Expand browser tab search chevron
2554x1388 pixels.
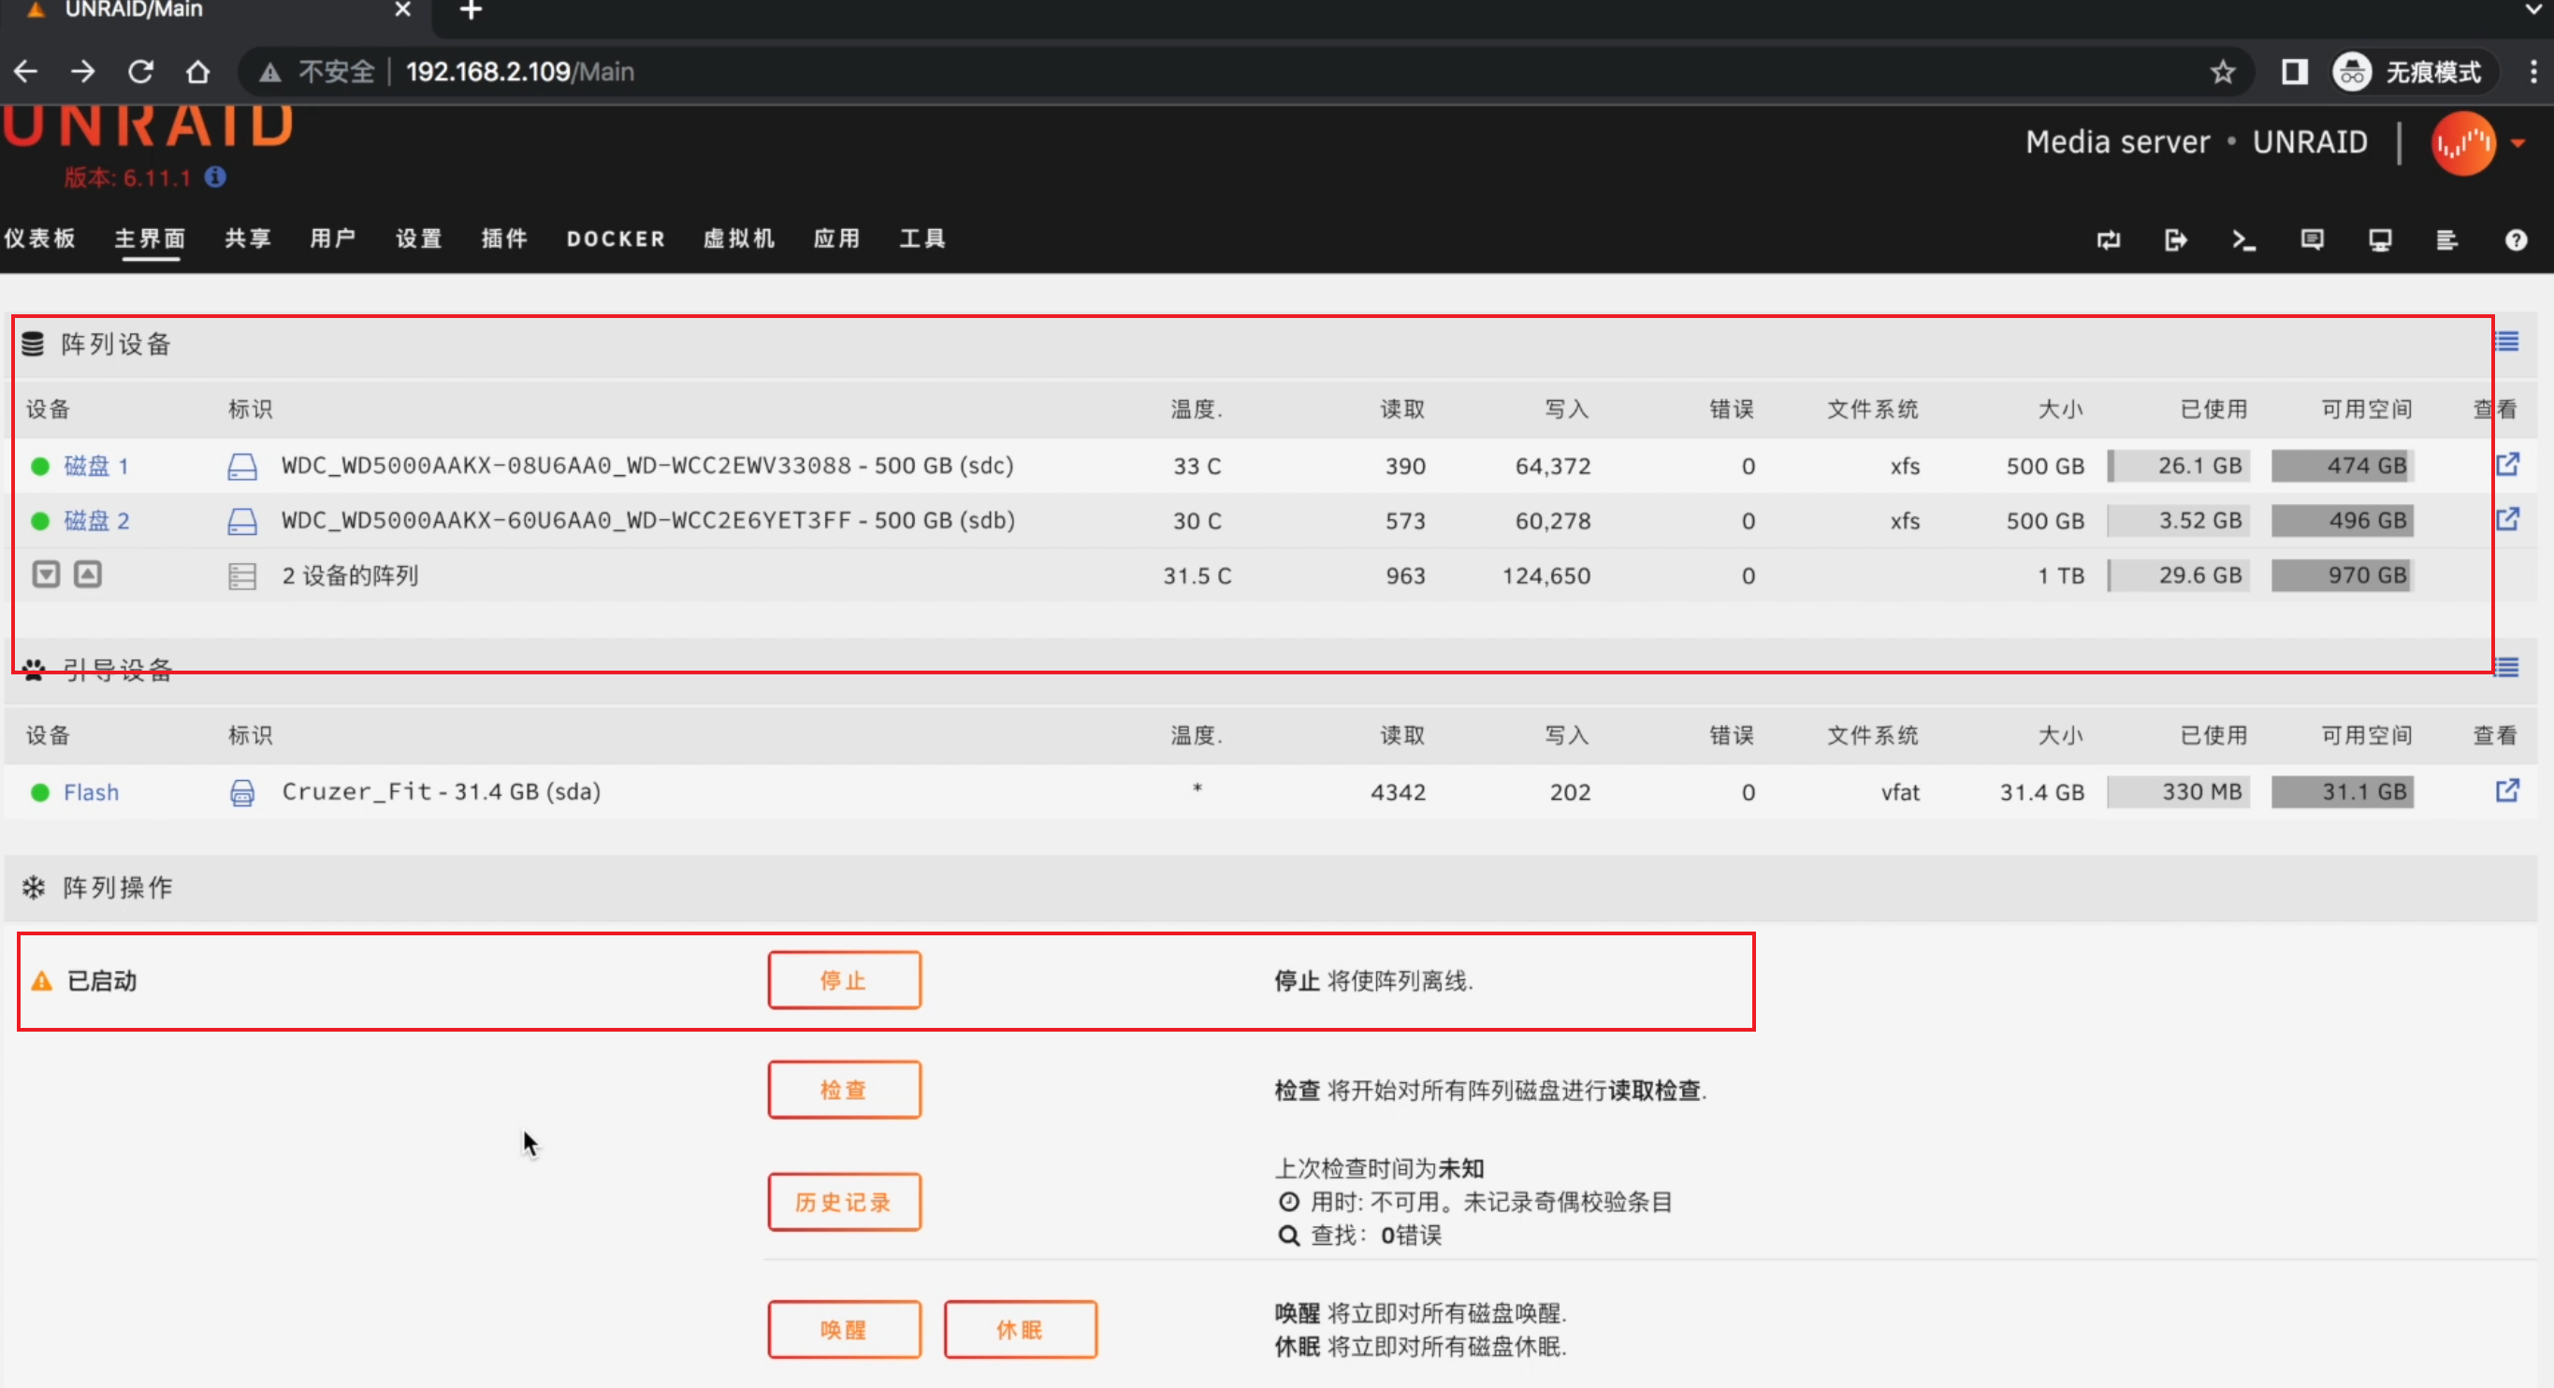coord(2533,10)
